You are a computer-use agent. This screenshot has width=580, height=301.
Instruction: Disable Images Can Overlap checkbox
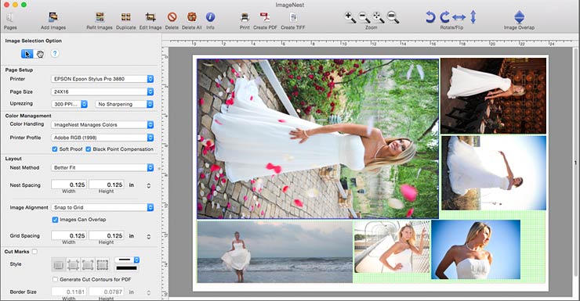55,220
